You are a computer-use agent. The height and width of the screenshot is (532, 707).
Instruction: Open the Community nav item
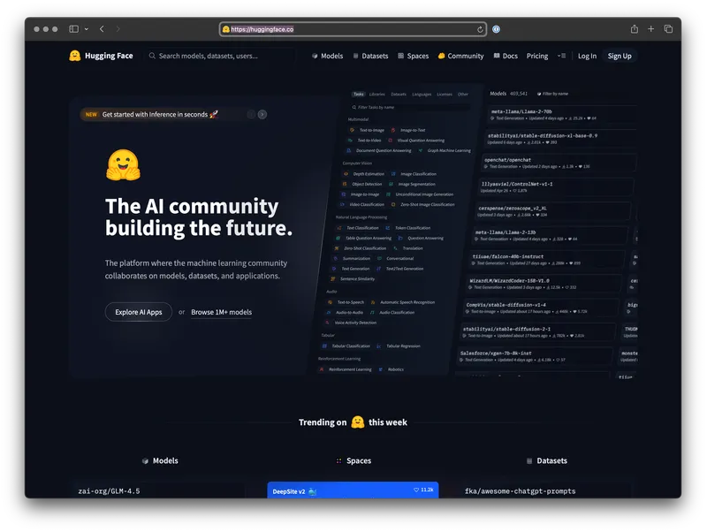click(x=460, y=56)
